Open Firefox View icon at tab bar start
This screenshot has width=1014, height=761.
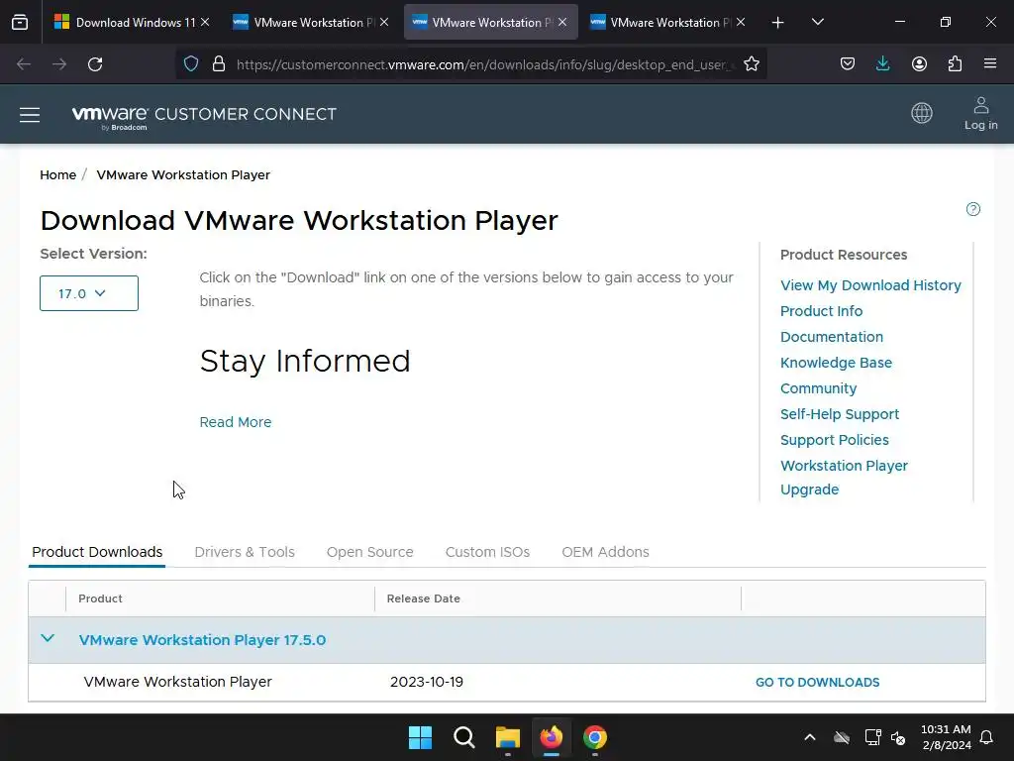[x=20, y=23]
